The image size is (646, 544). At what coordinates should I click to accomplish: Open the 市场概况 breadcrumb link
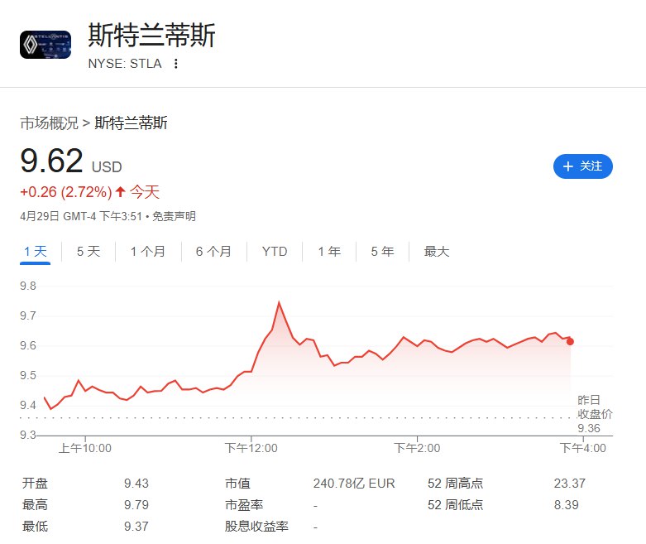(49, 123)
